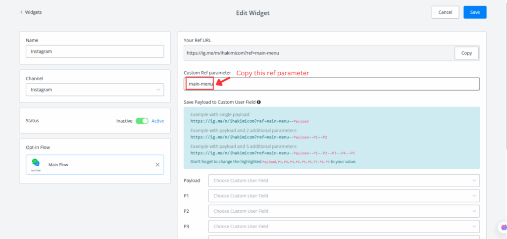Expand the Payload custom user field dropdown
The width and height of the screenshot is (507, 239).
(x=344, y=181)
